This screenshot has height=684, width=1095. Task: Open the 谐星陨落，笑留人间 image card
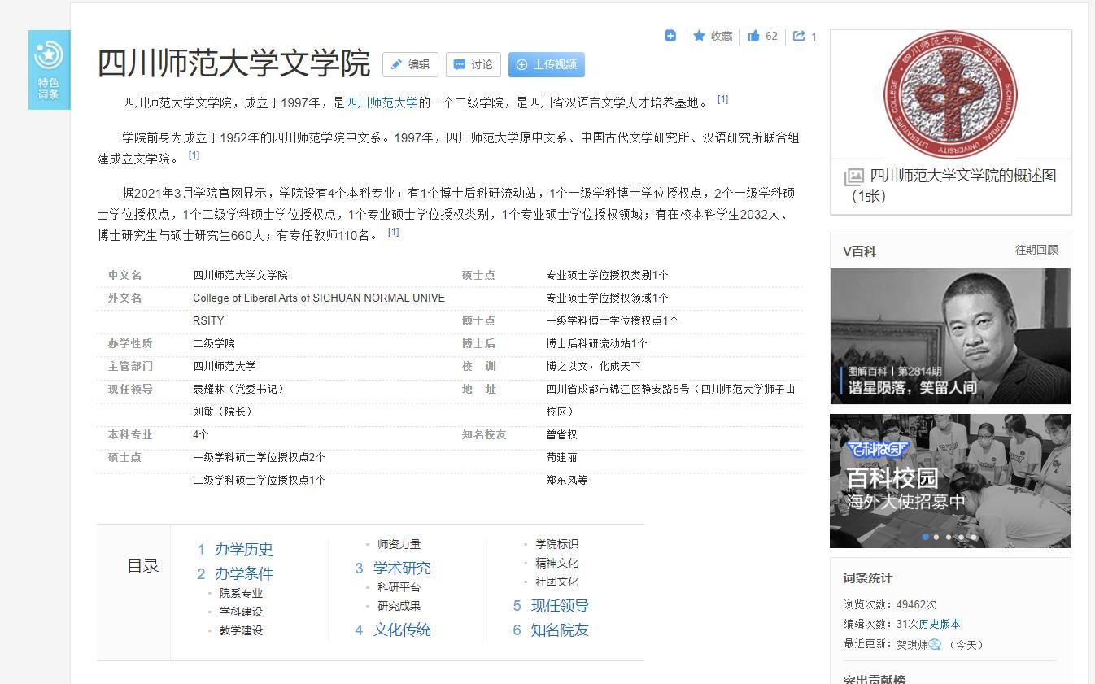click(x=950, y=337)
